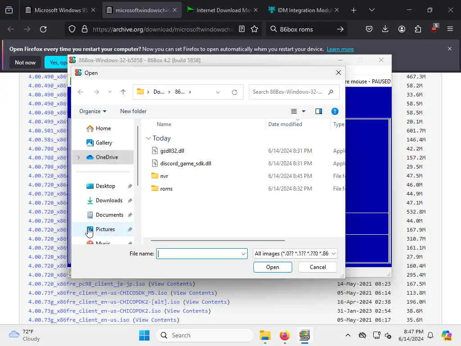This screenshot has width=461, height=346.
Task: Select Gallery in navigation pane
Action: click(103, 143)
